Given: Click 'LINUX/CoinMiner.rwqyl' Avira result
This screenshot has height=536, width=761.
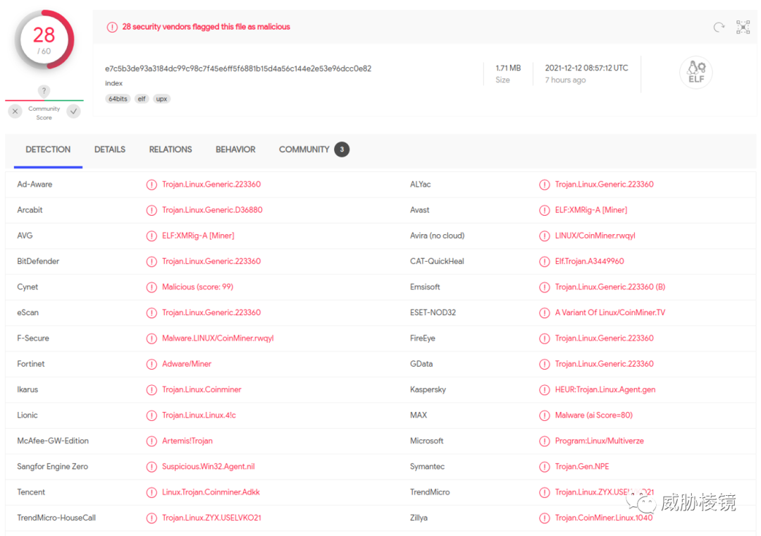Looking at the screenshot, I should point(595,236).
